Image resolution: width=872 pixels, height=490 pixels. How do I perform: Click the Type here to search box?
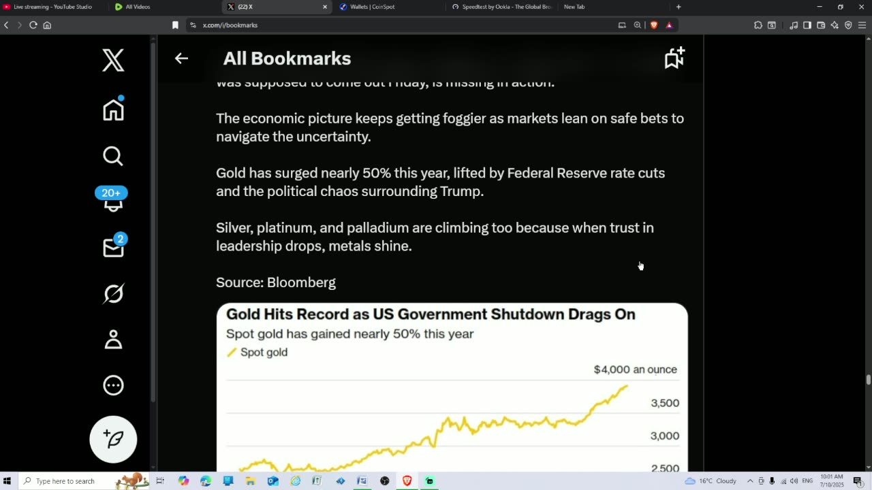point(83,481)
